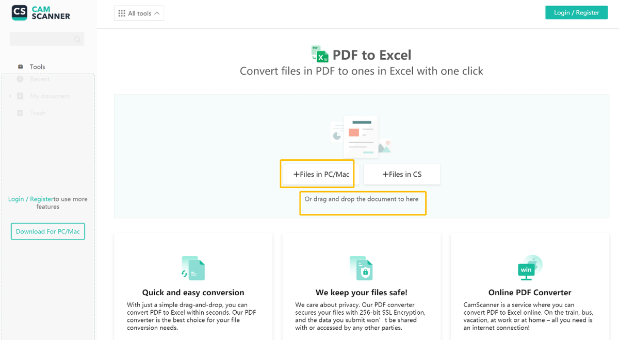Open the All tools dropdown
The height and width of the screenshot is (340, 619).
pyautogui.click(x=139, y=13)
